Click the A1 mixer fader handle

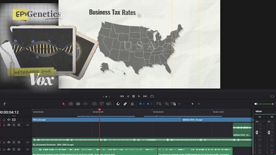click(257, 132)
